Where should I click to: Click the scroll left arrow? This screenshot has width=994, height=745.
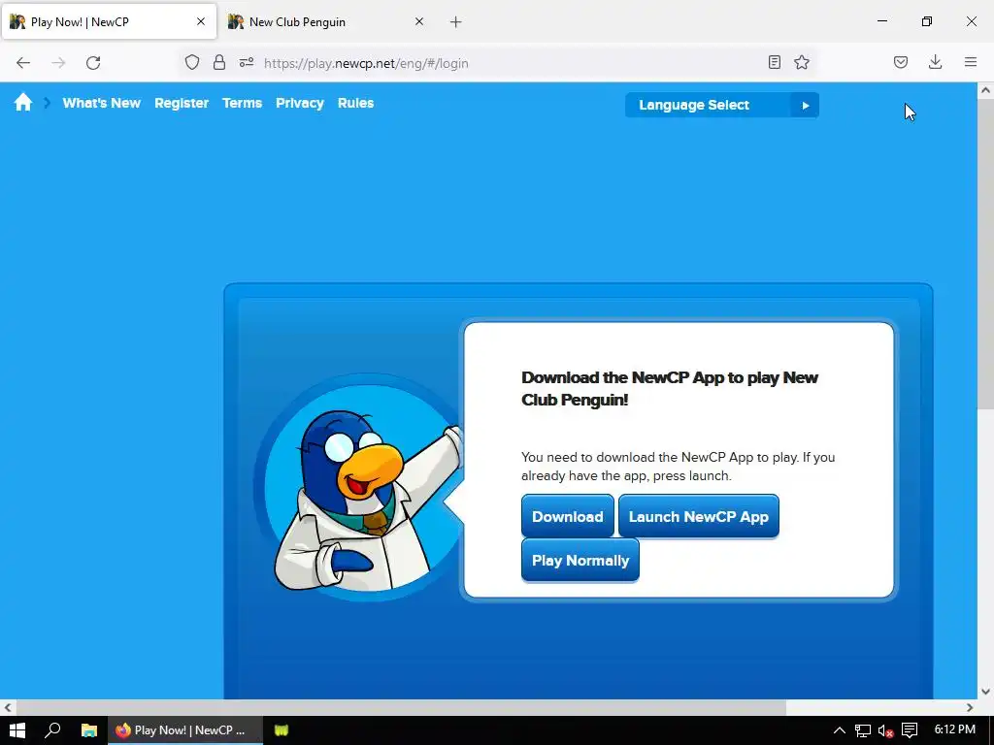tap(8, 707)
